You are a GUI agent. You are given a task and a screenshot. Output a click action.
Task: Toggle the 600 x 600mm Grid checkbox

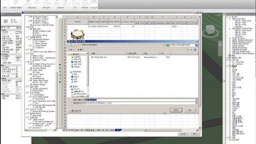pyautogui.click(x=34, y=31)
